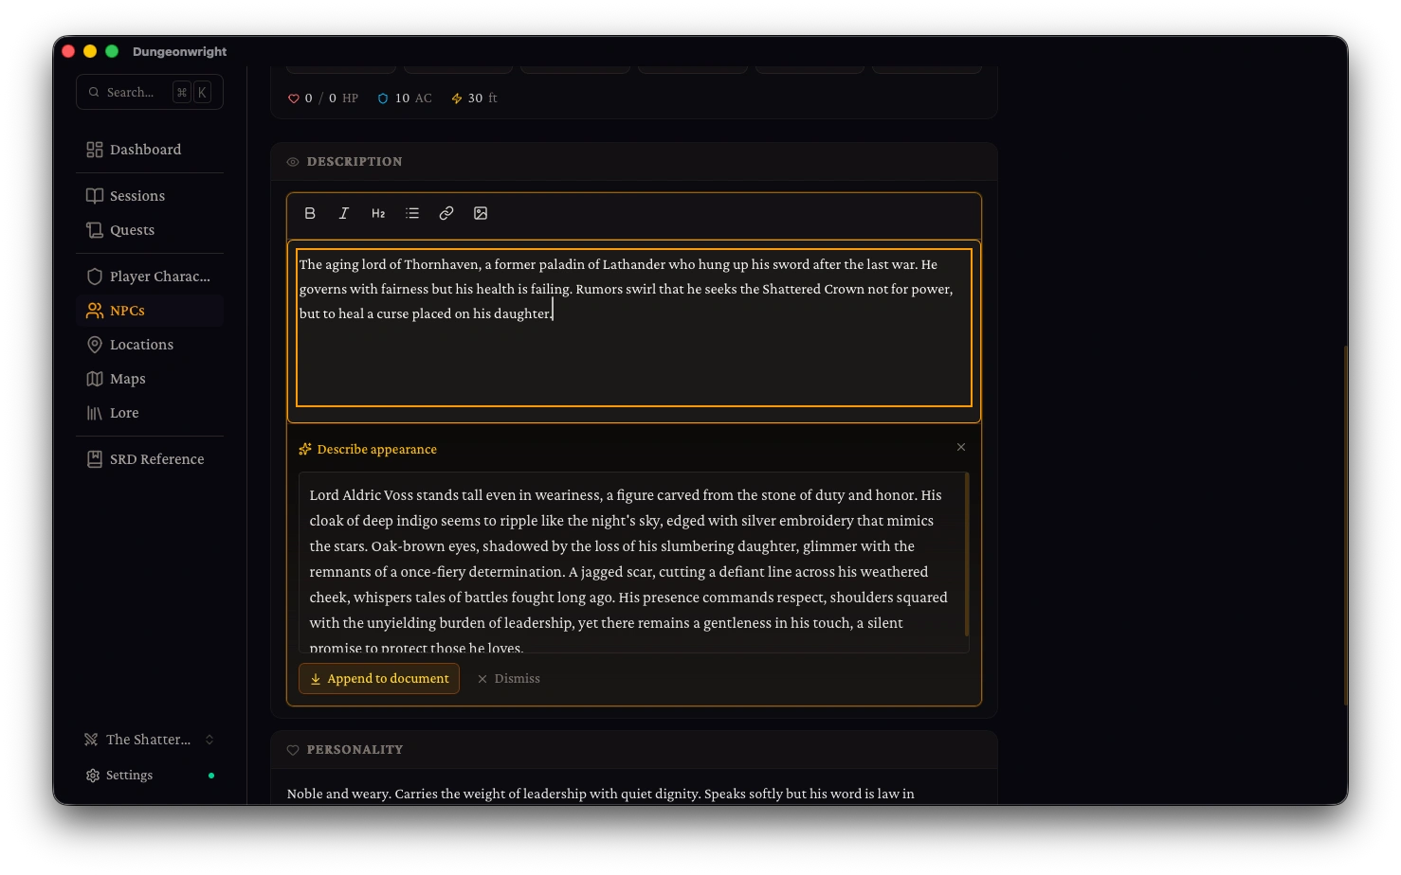Image resolution: width=1401 pixels, height=875 pixels.
Task: Click the link insert icon in the editor
Action: (x=446, y=213)
